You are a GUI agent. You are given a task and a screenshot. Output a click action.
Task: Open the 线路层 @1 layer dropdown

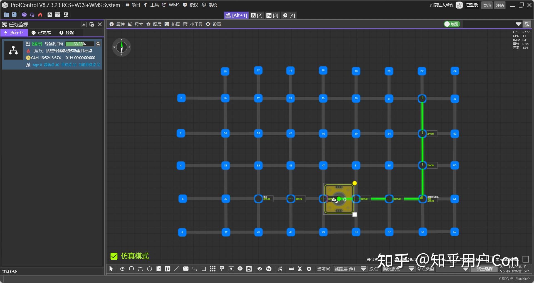(363, 269)
